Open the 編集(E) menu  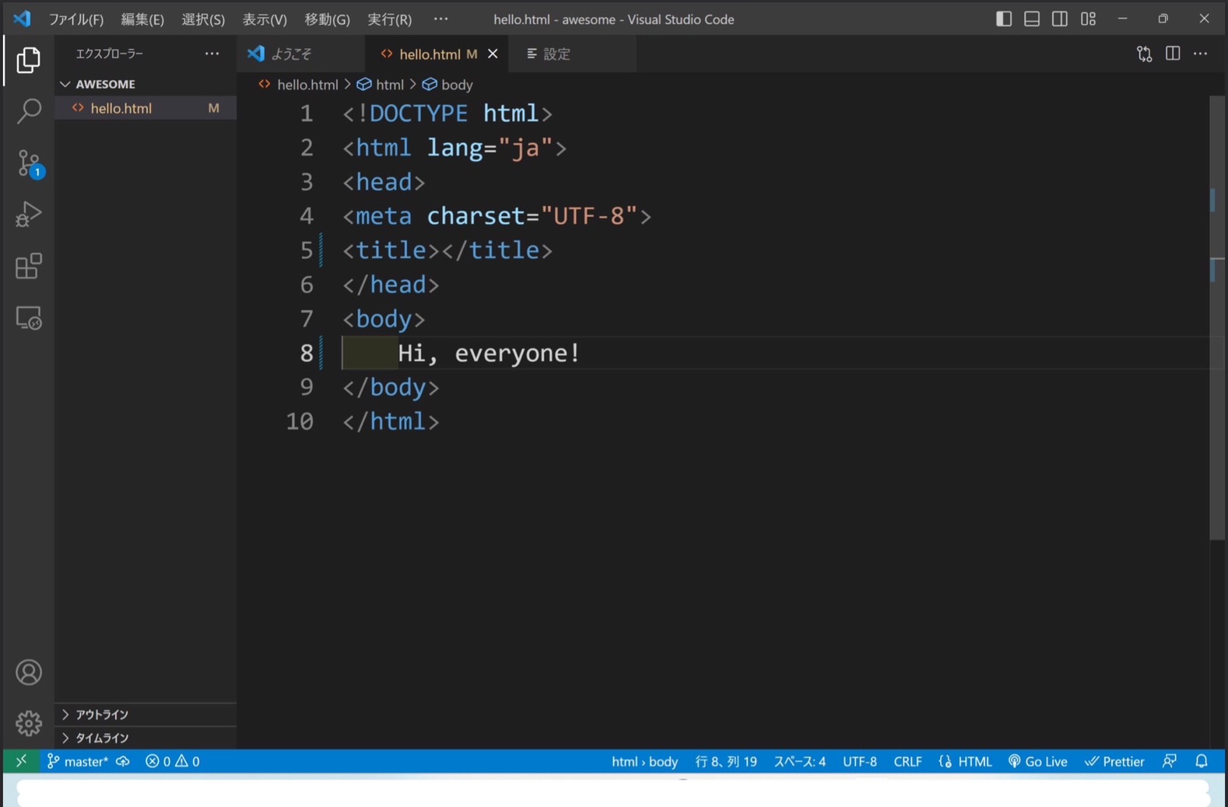click(x=142, y=19)
